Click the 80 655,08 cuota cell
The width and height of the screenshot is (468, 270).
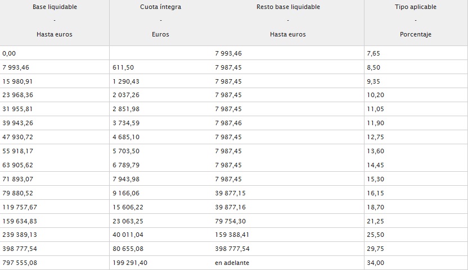point(160,249)
